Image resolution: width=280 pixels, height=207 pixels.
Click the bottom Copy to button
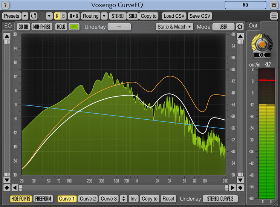point(150,199)
